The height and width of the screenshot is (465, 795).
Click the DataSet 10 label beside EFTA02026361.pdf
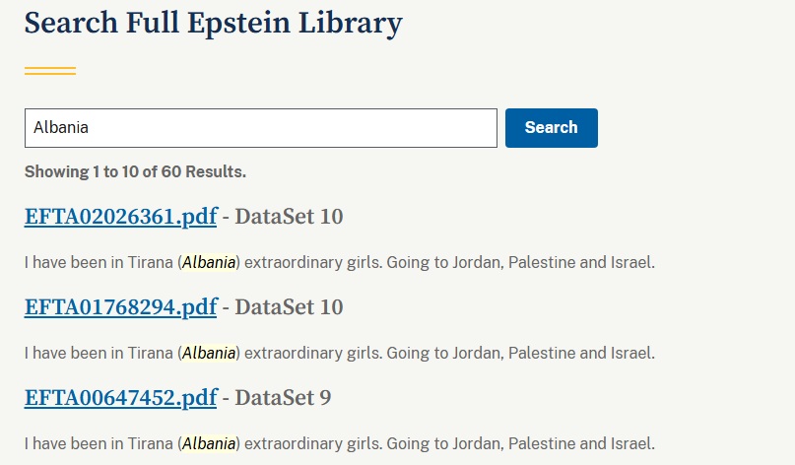(x=289, y=217)
